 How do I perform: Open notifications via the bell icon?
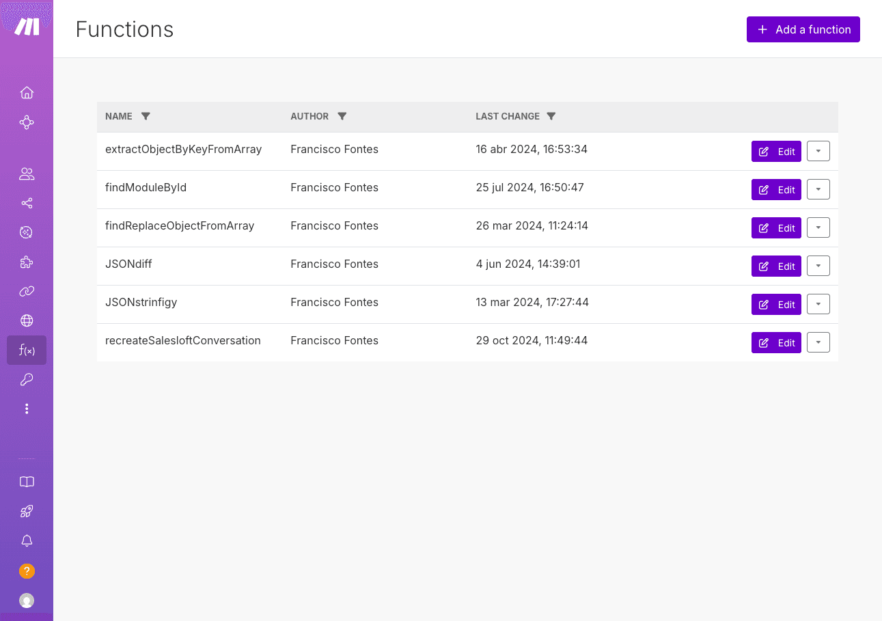pos(27,541)
